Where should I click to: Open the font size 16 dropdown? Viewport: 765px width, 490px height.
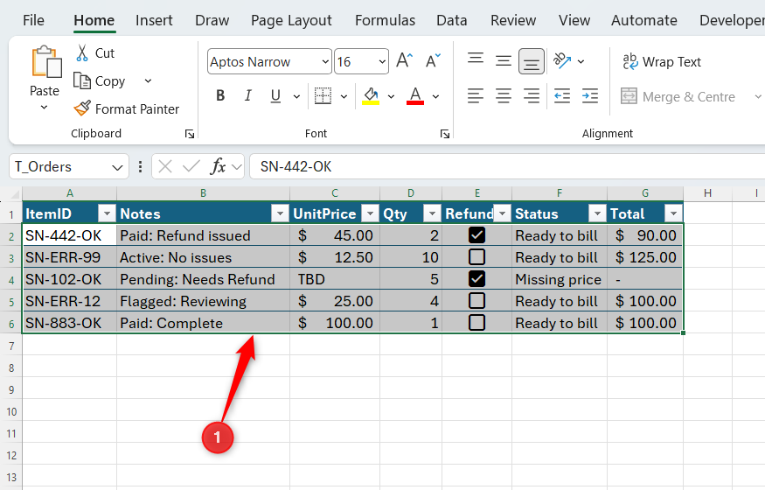(x=382, y=61)
